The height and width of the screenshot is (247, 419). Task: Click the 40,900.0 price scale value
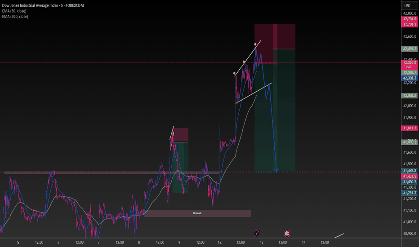pos(410,234)
